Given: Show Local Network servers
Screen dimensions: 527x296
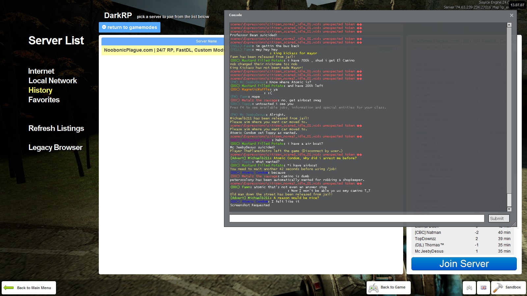Looking at the screenshot, I should click(x=53, y=81).
